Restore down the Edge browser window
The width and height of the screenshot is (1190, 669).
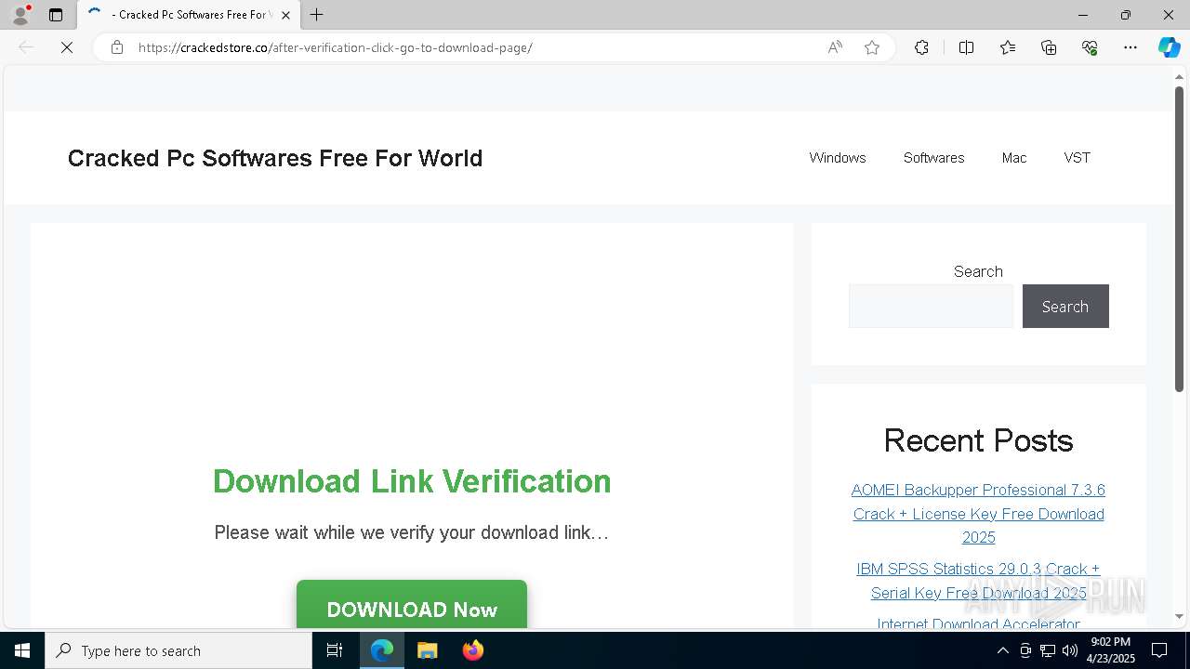1126,15
